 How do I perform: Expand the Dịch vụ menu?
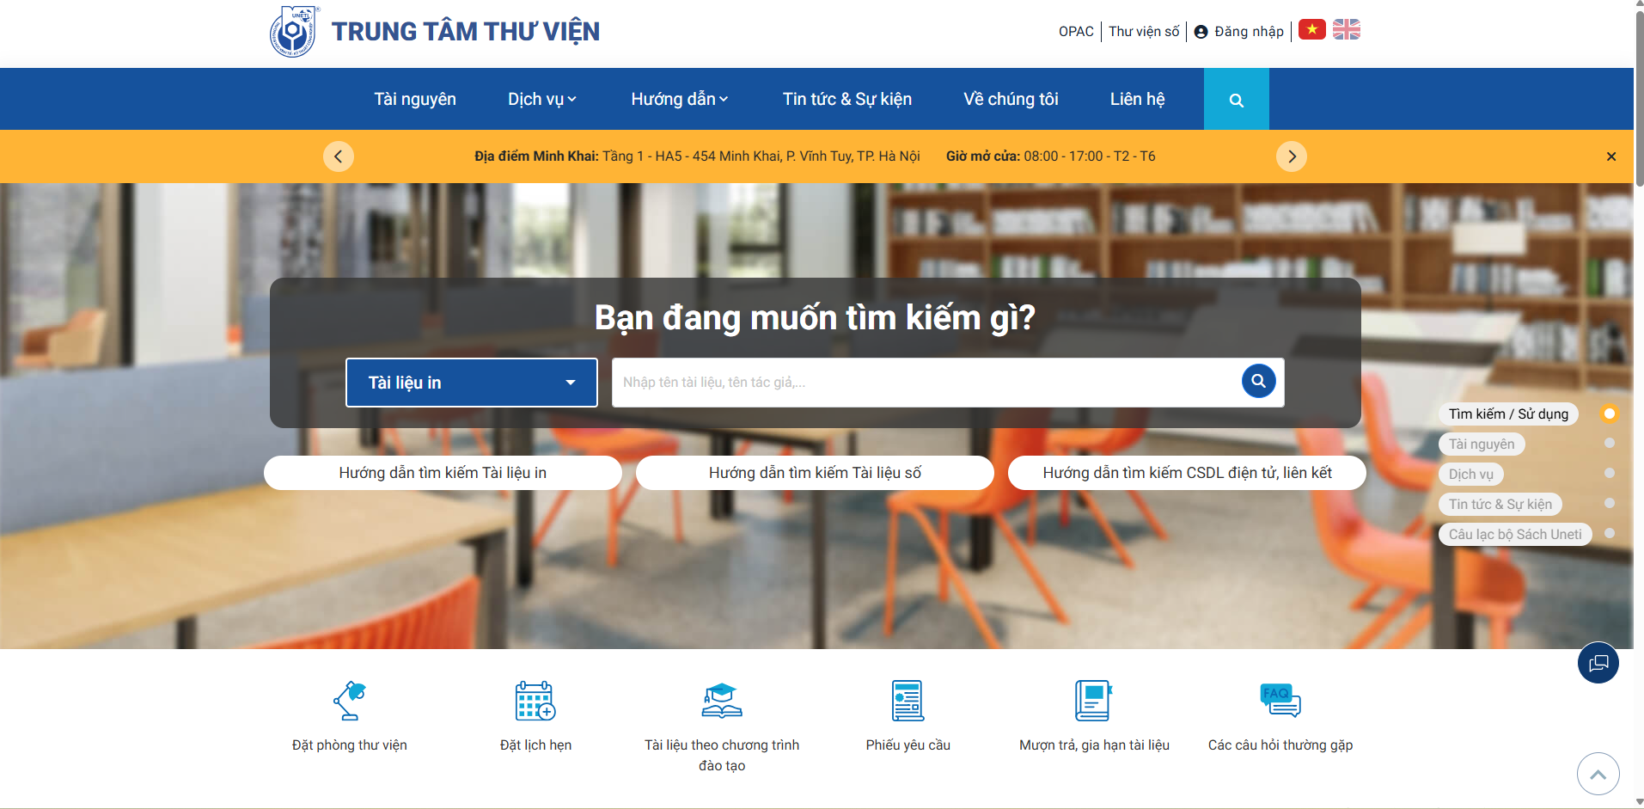(542, 100)
